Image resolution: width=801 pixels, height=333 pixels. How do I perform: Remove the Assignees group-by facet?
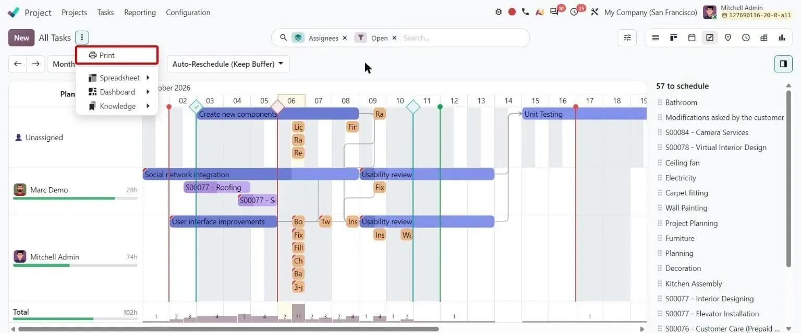[345, 38]
